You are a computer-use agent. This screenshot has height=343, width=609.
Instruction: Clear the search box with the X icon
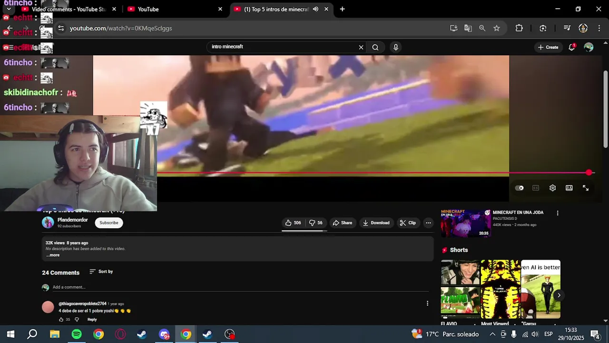tap(361, 47)
